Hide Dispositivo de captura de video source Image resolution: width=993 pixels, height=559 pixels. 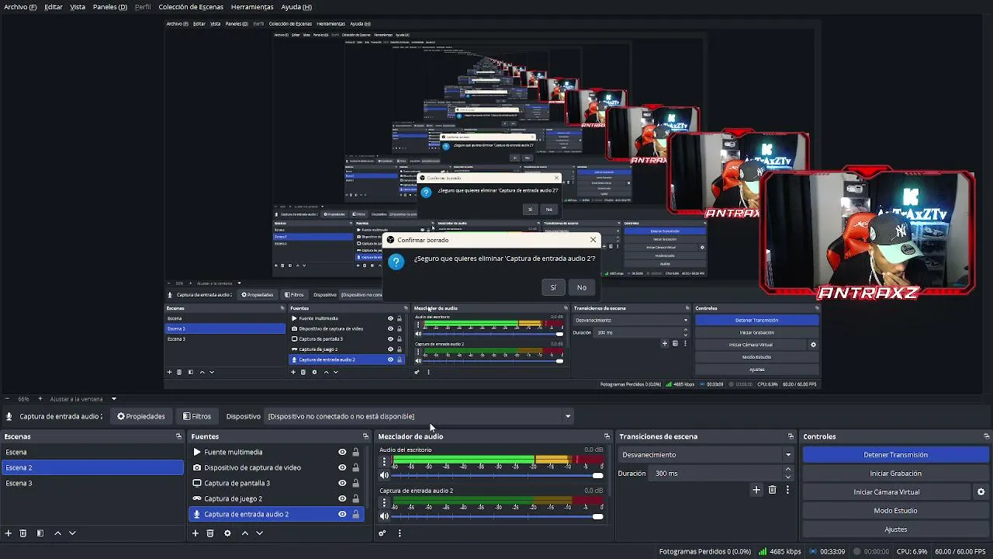pyautogui.click(x=342, y=467)
